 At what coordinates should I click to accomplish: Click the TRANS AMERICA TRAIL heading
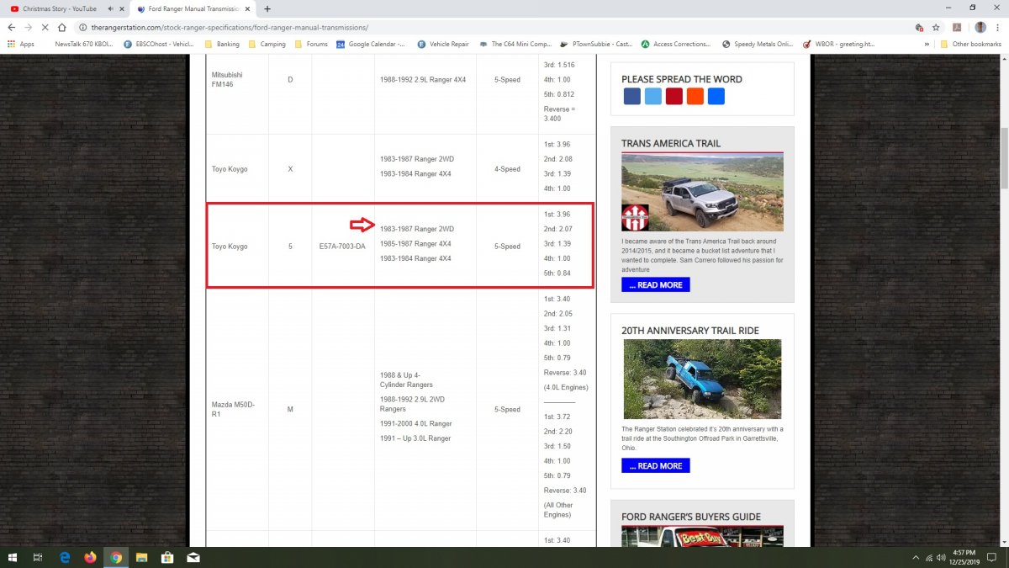(671, 143)
